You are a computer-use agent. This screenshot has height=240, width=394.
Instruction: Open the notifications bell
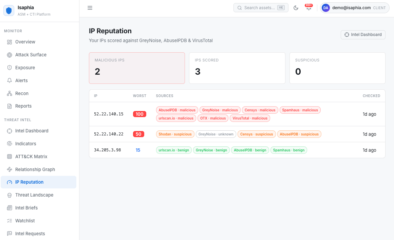coord(309,8)
